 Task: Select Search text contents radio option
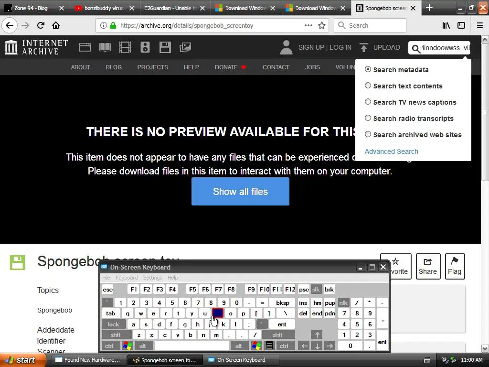click(x=368, y=86)
